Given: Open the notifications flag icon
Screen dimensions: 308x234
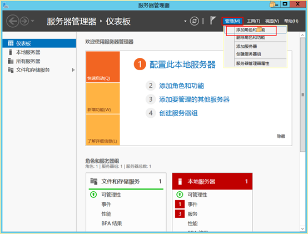Looking at the screenshot, I should [x=213, y=21].
